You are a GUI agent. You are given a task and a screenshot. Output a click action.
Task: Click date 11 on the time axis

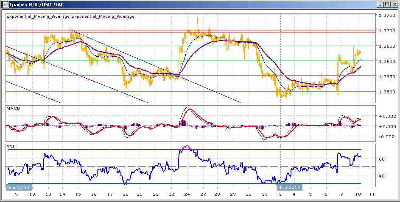pos(372,194)
